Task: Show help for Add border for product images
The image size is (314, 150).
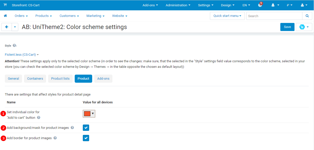Action: pyautogui.click(x=55, y=138)
